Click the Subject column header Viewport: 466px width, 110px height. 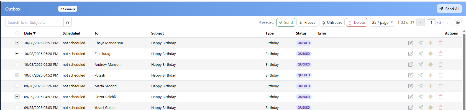point(157,33)
